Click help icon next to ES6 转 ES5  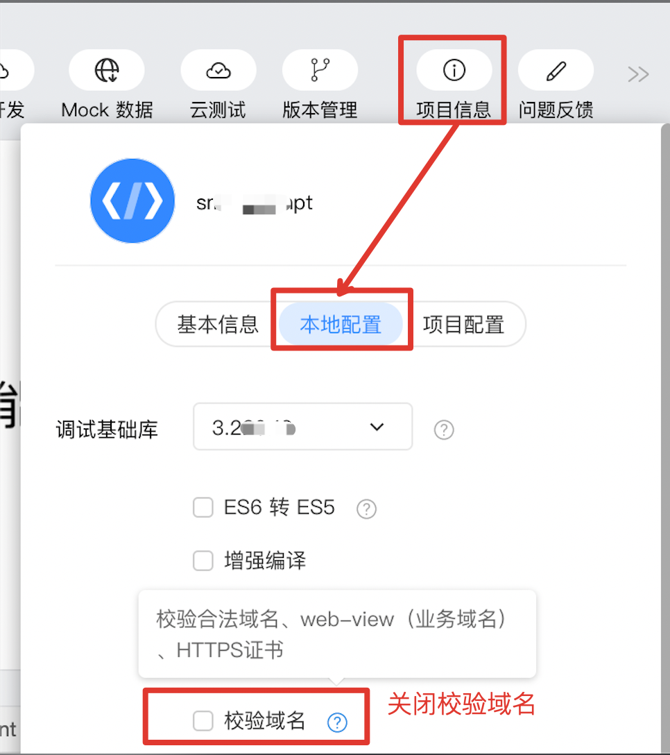[x=366, y=509]
